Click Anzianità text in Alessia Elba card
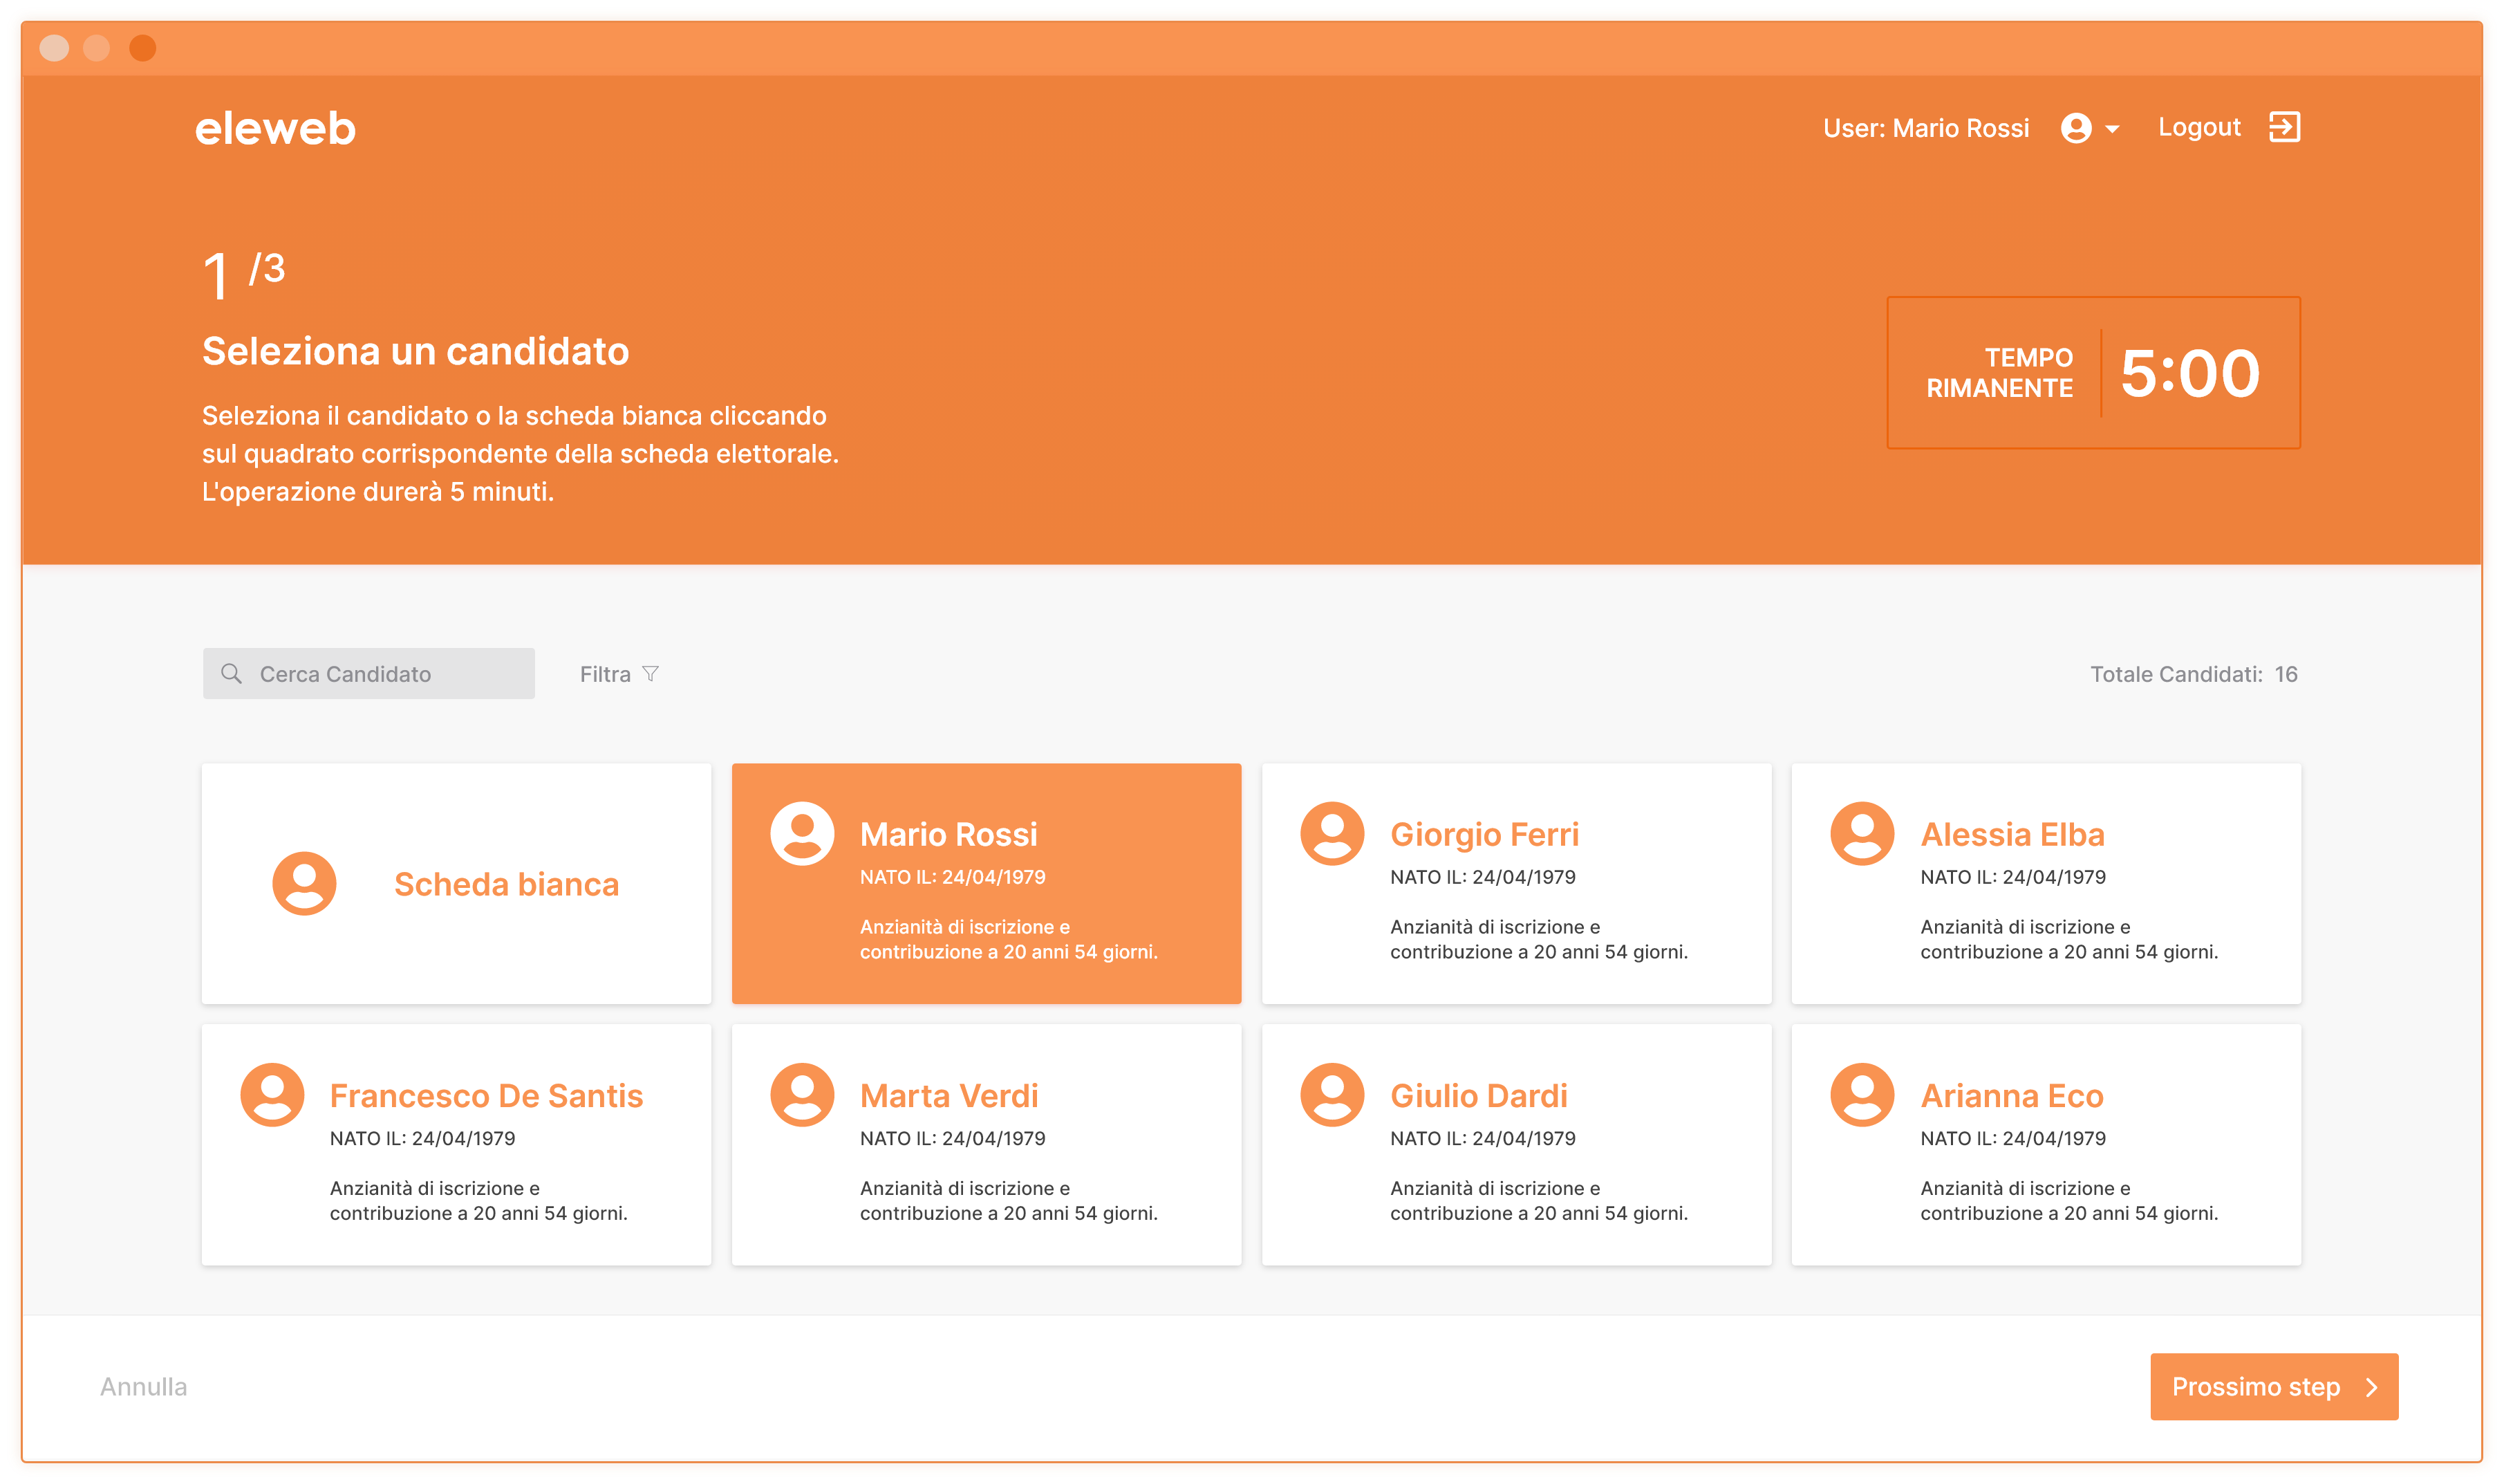 click(x=2068, y=939)
